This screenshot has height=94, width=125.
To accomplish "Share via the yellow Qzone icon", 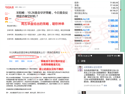I will click(x=6, y=22).
